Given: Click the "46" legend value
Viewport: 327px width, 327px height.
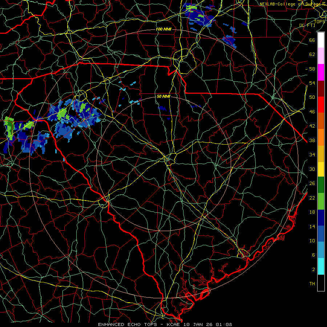Looking at the screenshot, I should (x=312, y=112).
